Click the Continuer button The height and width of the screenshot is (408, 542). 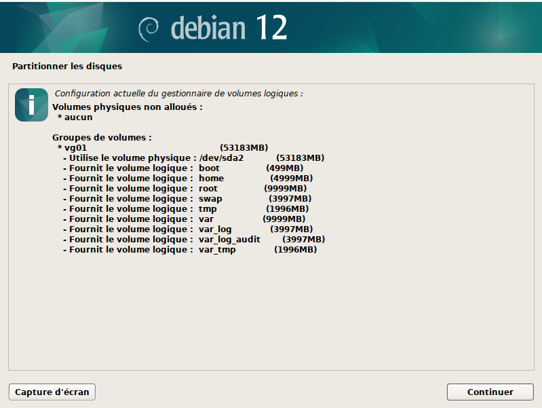click(490, 392)
